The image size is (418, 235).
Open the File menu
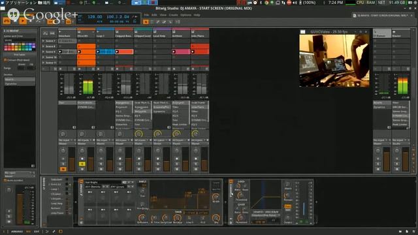(x=146, y=15)
